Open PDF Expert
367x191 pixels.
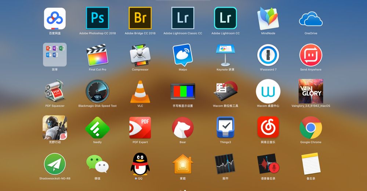(140, 128)
